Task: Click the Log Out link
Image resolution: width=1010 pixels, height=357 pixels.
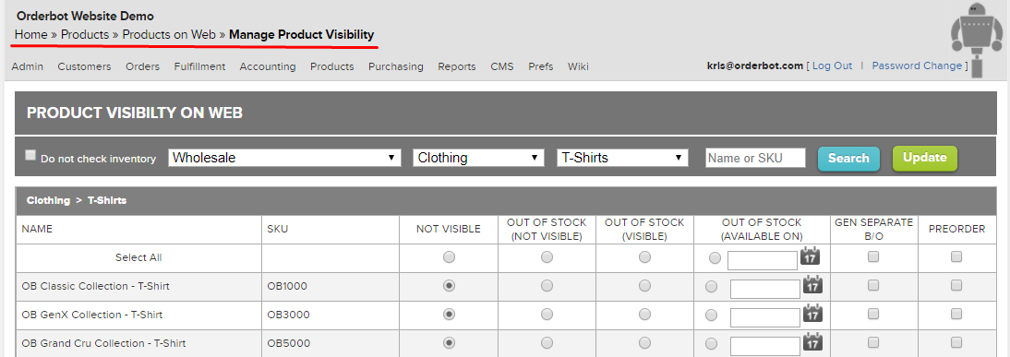Action: pos(832,65)
